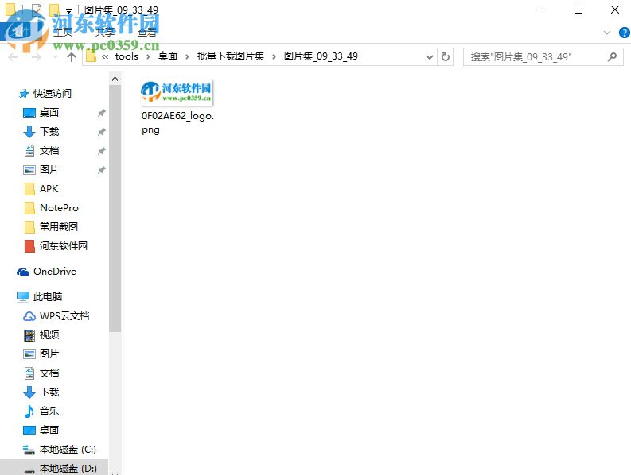This screenshot has height=475, width=631.
Task: Expand chevron after 批量下载图片集 breadcrumb
Action: [x=274, y=56]
